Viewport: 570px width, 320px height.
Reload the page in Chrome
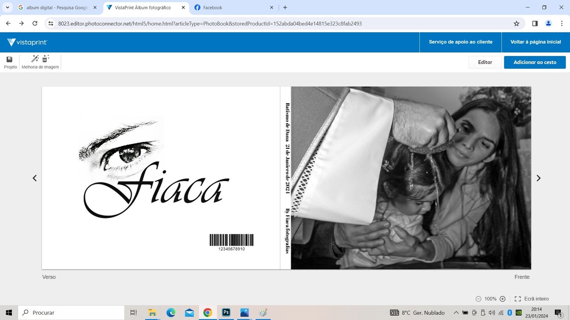(x=35, y=23)
